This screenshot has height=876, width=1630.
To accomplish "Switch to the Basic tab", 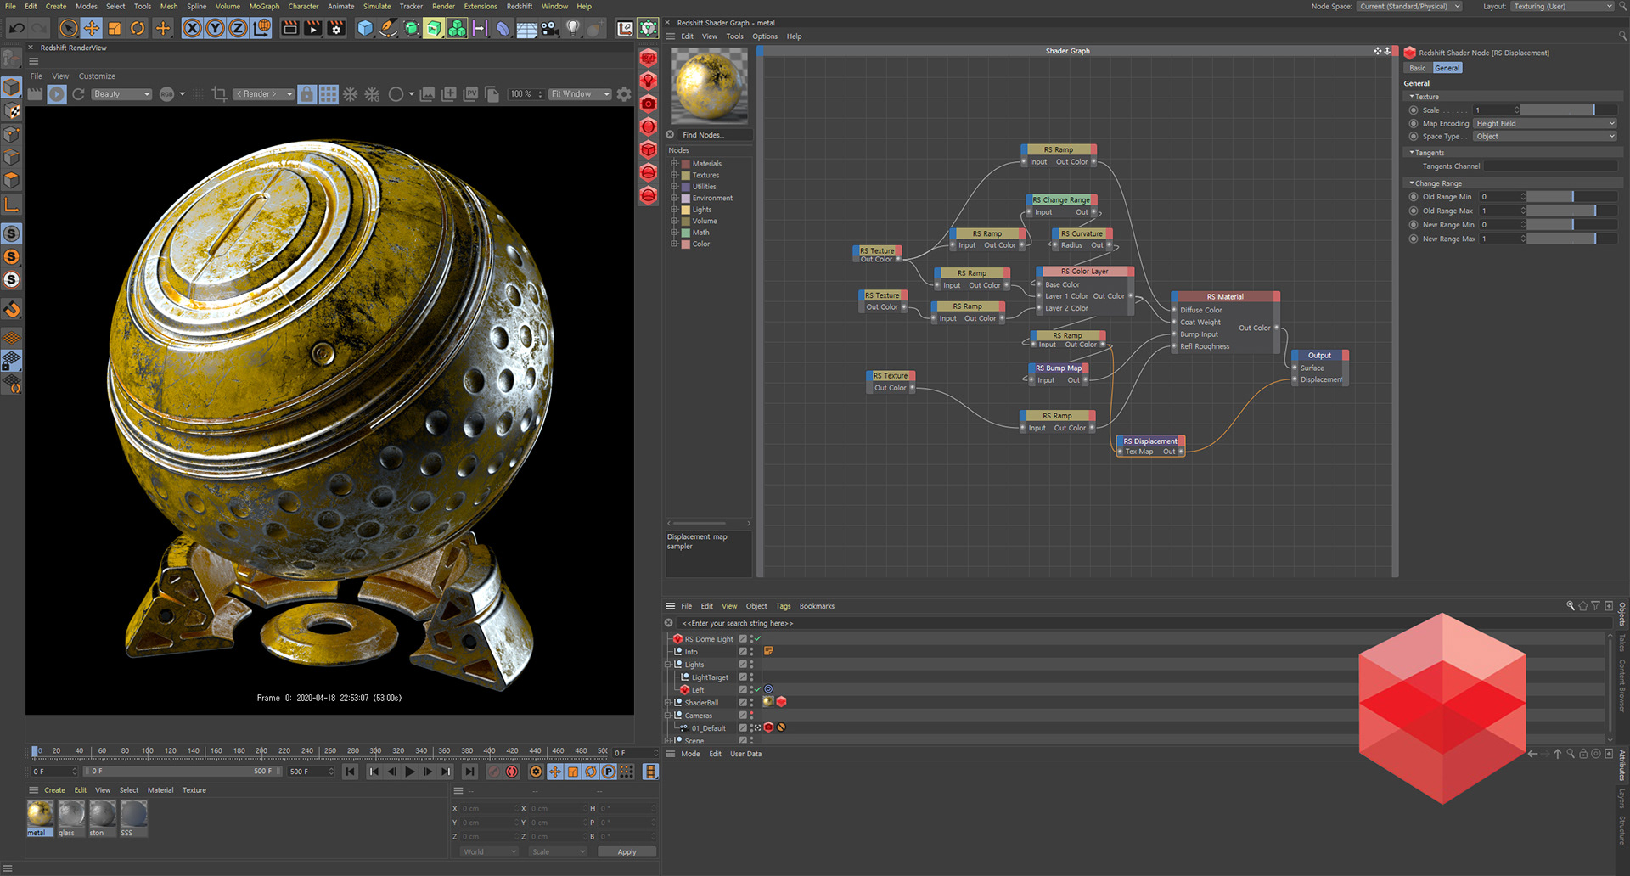I will 1418,68.
